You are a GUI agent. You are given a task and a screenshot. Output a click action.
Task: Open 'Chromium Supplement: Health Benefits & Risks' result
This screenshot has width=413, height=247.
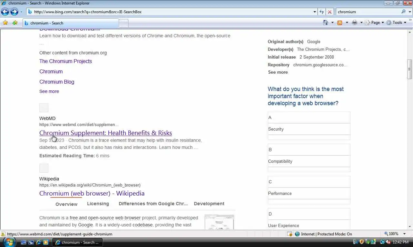106,133
